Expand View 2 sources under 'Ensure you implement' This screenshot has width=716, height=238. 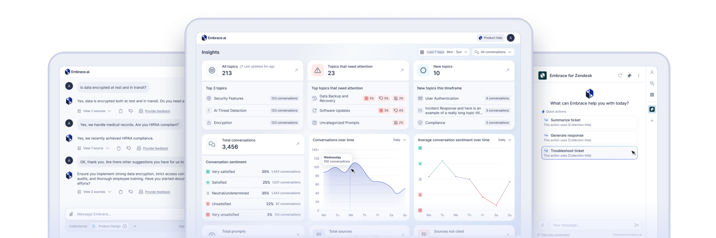click(x=94, y=192)
